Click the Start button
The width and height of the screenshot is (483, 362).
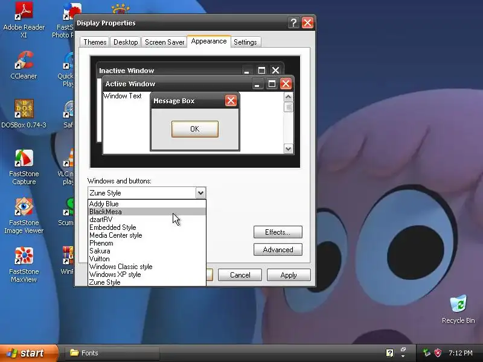28,353
